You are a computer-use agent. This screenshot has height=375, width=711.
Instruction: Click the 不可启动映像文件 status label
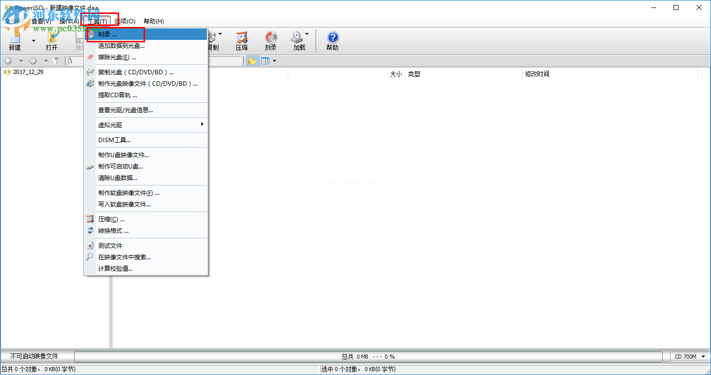(34, 357)
